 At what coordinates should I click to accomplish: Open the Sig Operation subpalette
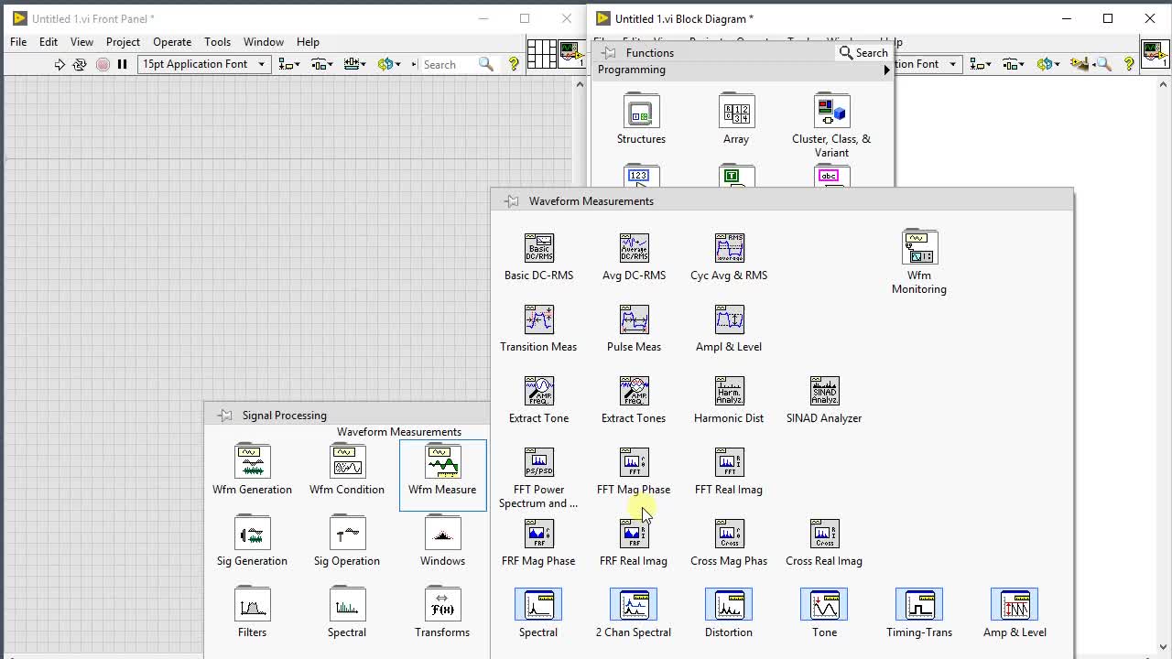347,533
